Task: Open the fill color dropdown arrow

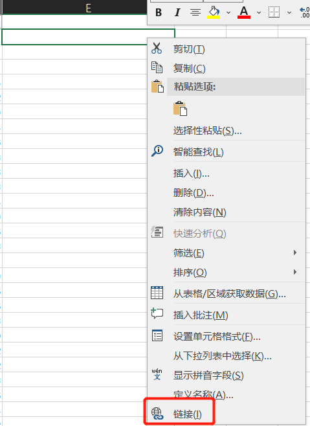Action: click(228, 12)
